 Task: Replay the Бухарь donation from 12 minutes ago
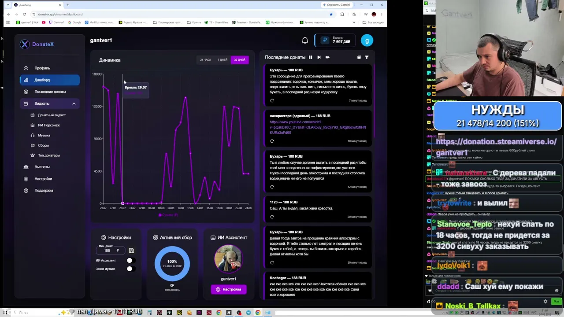point(272,187)
